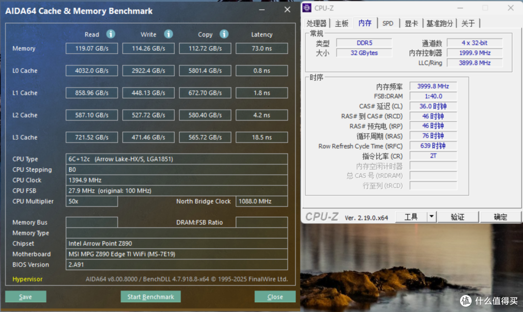Viewport: 523px width, 312px height.
Task: Open the SPD tab in CPU-Z
Action: [388, 23]
